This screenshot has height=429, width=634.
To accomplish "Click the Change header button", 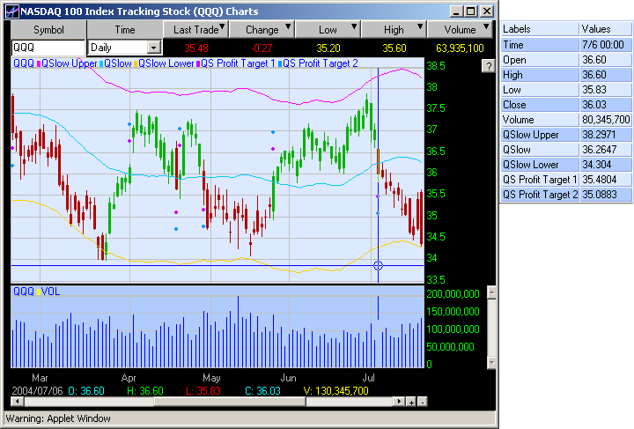I will pyautogui.click(x=262, y=30).
